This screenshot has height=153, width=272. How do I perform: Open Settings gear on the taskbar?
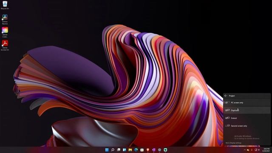[x=160, y=150]
